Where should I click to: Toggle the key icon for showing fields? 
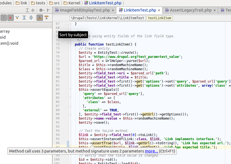(3, 18)
